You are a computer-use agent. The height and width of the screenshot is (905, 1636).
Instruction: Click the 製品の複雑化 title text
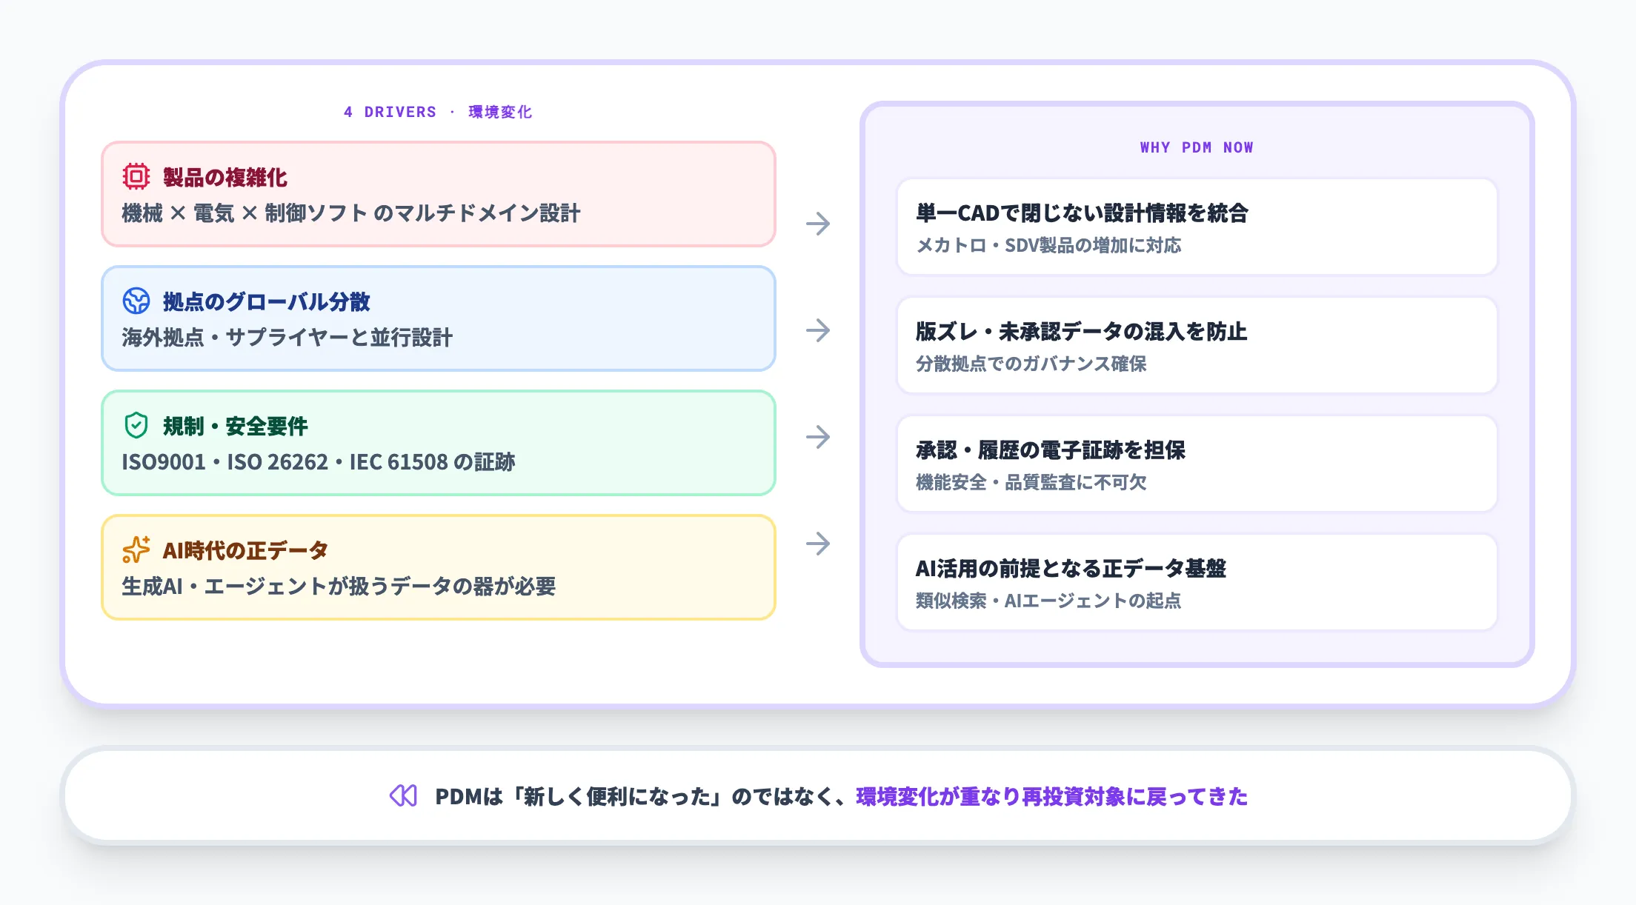pyautogui.click(x=227, y=178)
